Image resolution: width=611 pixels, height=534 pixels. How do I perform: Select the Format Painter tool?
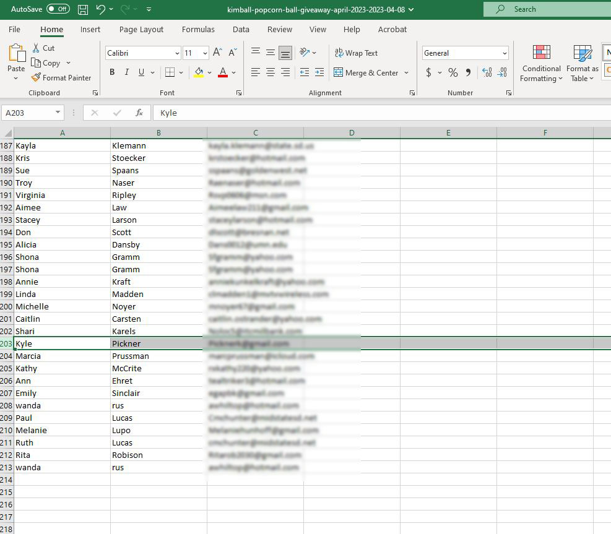click(61, 78)
